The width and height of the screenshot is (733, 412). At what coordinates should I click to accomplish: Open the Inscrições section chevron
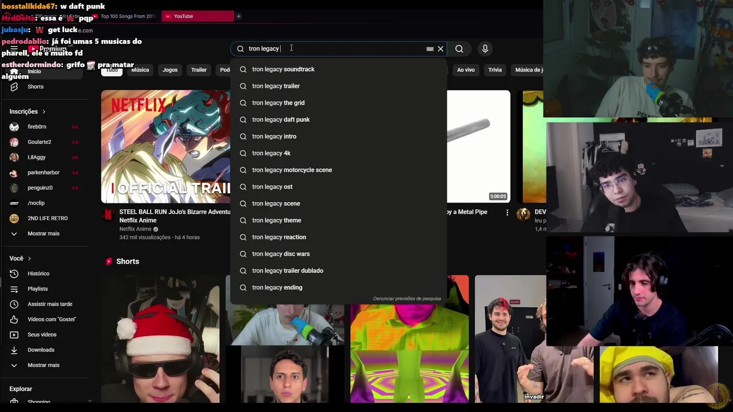pyautogui.click(x=44, y=112)
